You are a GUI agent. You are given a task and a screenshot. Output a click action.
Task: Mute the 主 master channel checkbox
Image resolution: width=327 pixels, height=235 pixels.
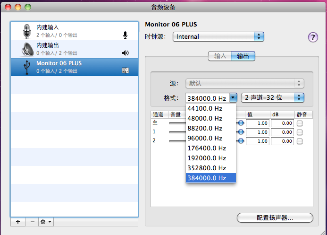(300, 123)
